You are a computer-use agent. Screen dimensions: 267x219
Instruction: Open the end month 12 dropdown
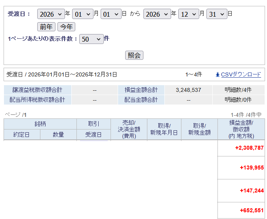tap(189, 14)
